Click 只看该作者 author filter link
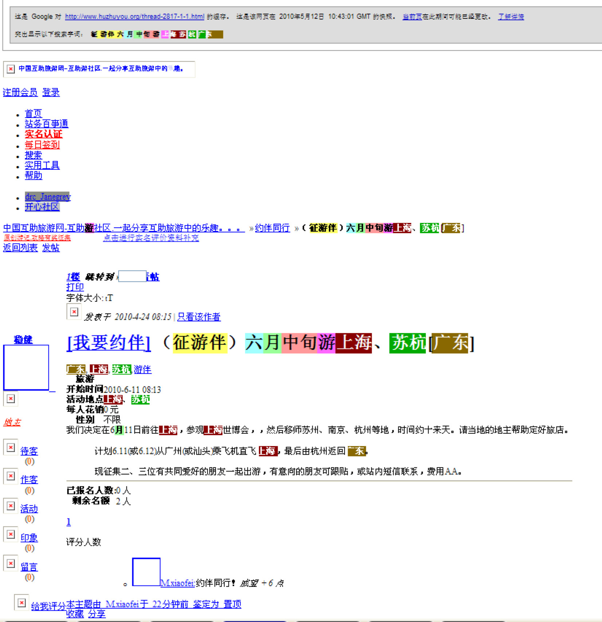Image resolution: width=602 pixels, height=622 pixels. point(199,317)
